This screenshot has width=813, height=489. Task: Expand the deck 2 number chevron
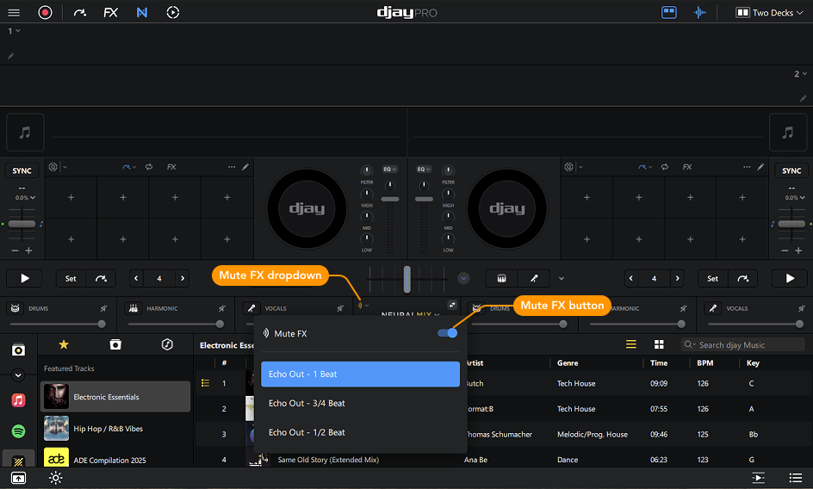tap(804, 74)
